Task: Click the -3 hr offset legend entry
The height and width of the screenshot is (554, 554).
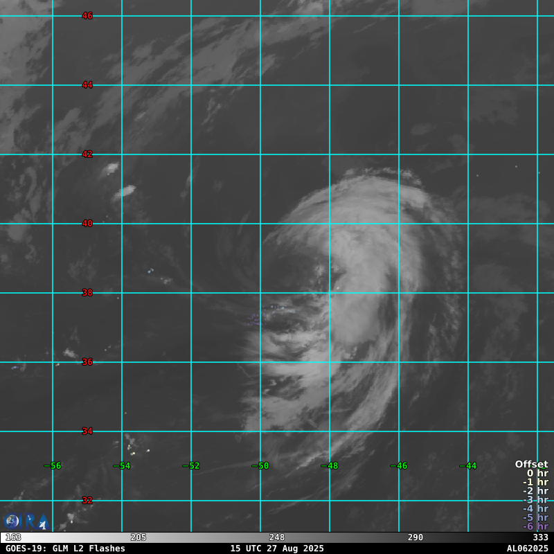Action: click(x=535, y=500)
